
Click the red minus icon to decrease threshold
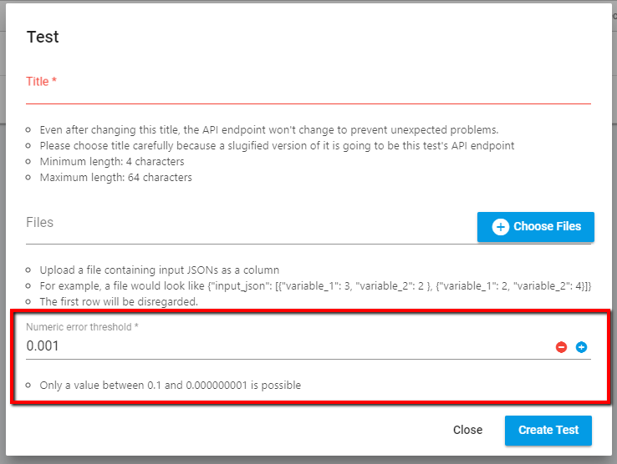561,347
